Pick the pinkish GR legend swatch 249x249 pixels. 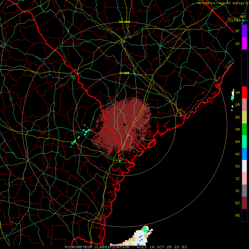(244, 105)
